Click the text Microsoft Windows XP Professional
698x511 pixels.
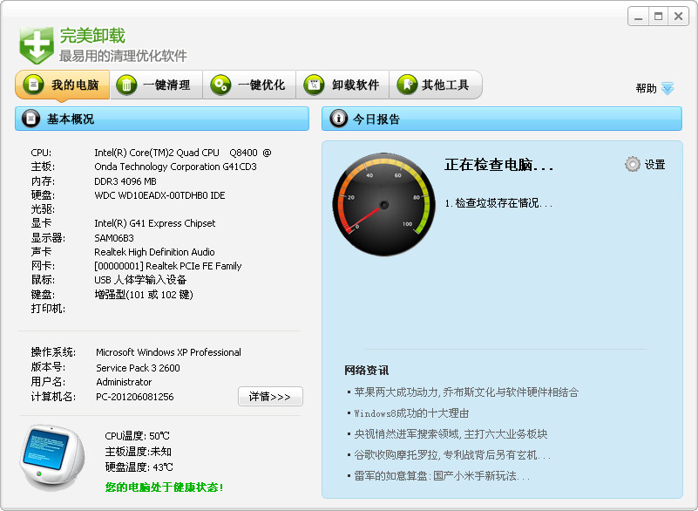(169, 352)
